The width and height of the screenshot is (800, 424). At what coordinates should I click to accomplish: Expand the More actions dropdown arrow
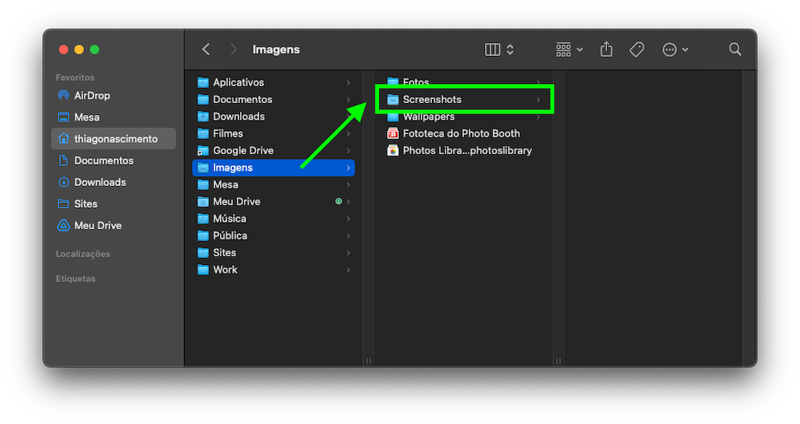(x=686, y=50)
